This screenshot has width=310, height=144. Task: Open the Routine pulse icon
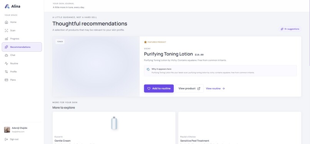pyautogui.click(x=6, y=64)
